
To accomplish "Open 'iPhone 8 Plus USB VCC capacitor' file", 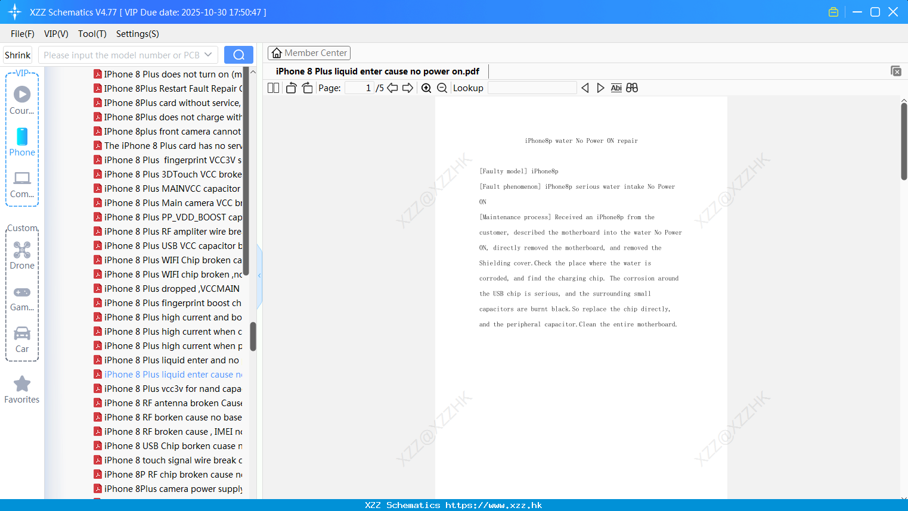I will (x=168, y=246).
